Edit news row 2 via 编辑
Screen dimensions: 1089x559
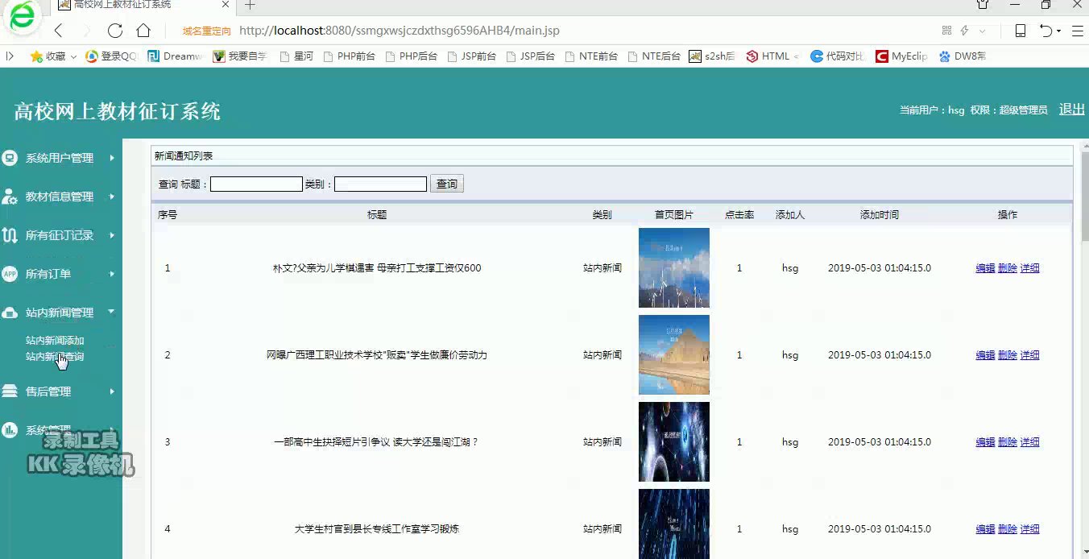985,355
